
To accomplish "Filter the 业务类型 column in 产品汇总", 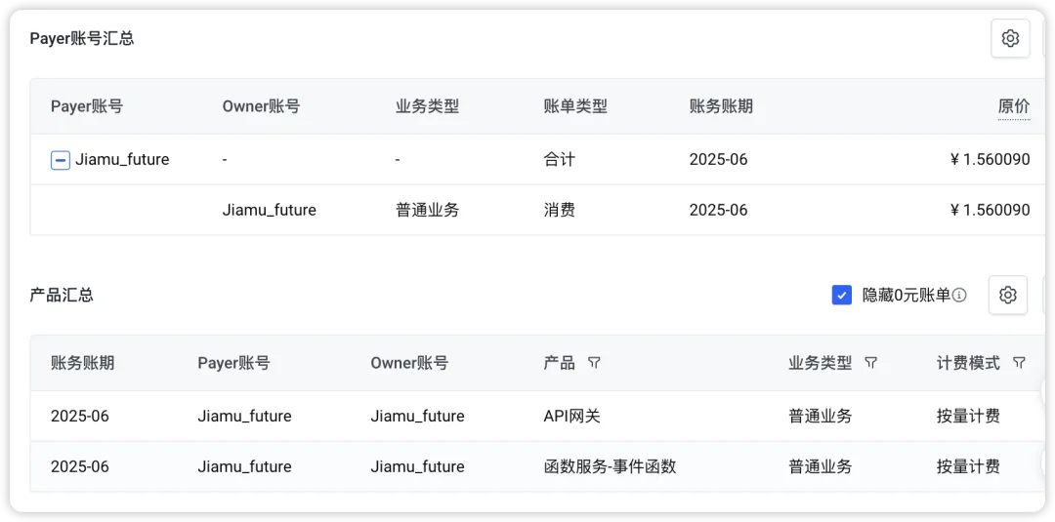I will pos(871,363).
